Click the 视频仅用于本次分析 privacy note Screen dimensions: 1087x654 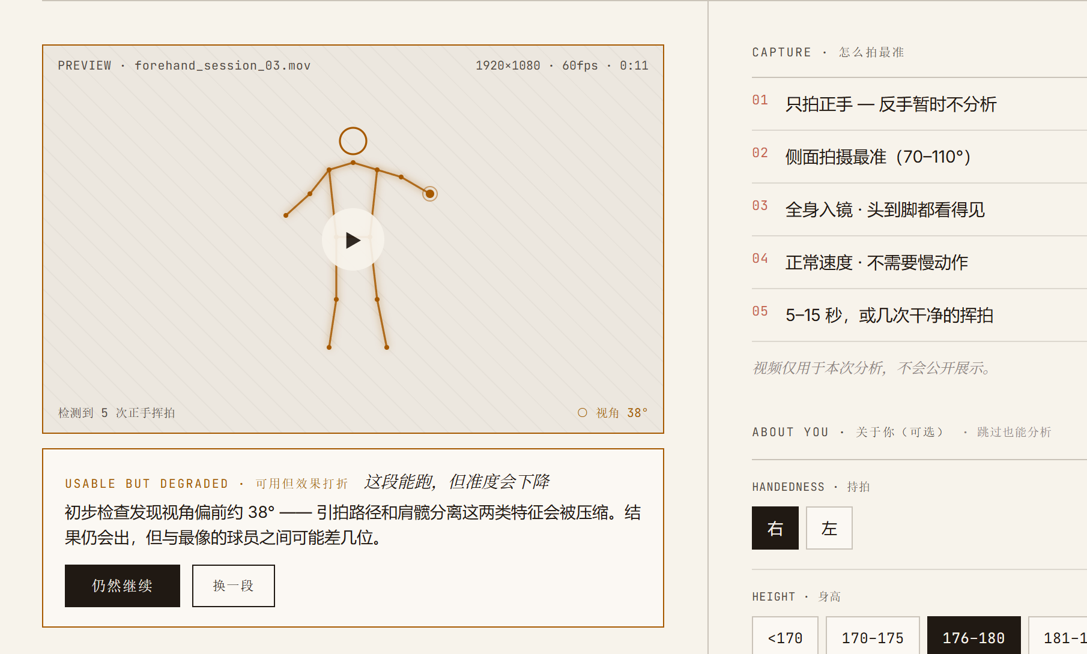[x=871, y=368]
